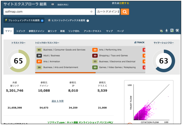Open the ページ tab

click(120, 31)
